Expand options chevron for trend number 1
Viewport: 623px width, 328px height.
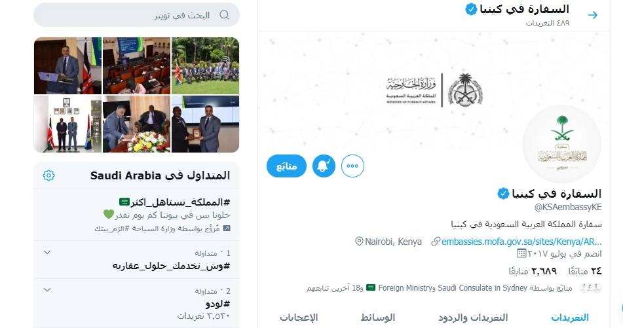click(x=47, y=253)
